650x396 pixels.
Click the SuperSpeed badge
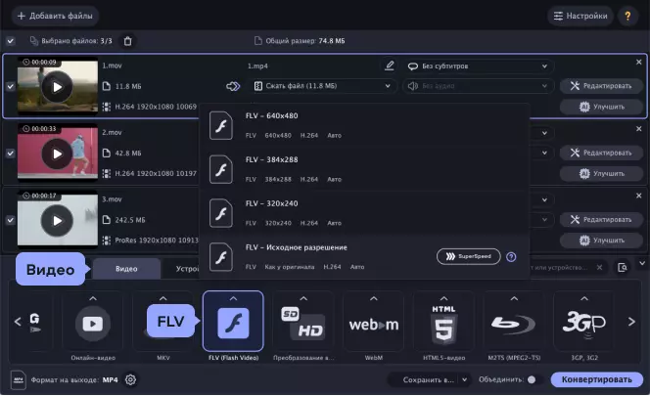click(469, 256)
